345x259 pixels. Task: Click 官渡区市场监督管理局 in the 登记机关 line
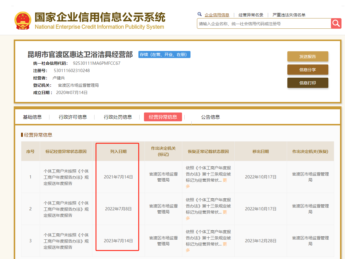coord(78,85)
